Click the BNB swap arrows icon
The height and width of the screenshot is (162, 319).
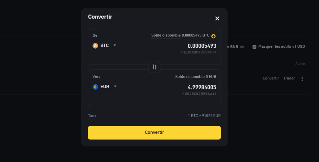tap(242, 47)
